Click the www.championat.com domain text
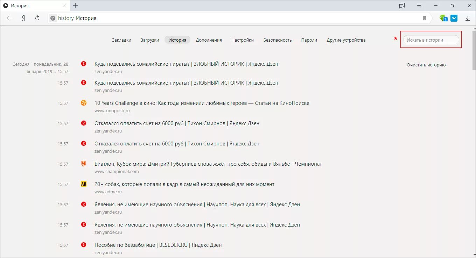 pos(117,171)
